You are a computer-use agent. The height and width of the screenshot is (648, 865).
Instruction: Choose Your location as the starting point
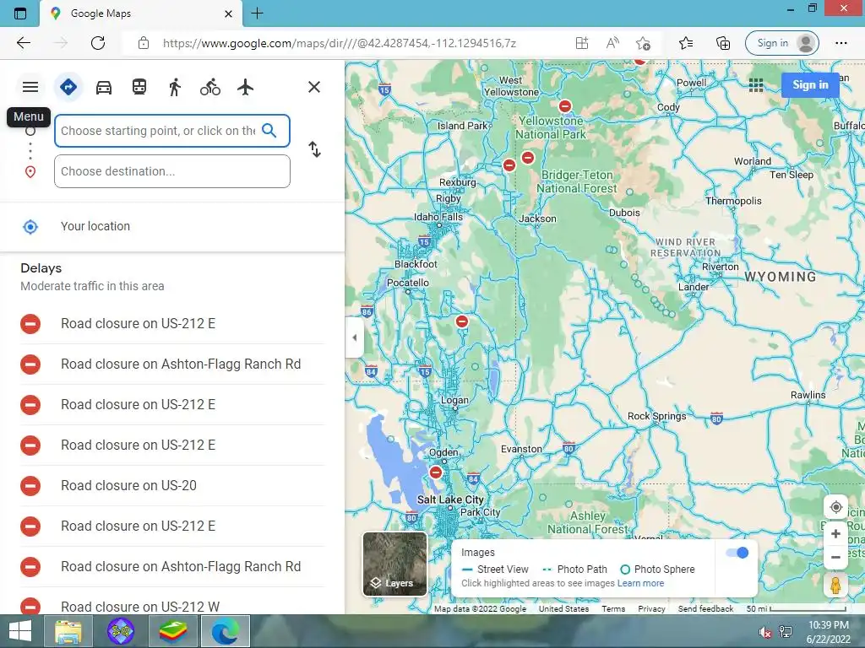point(172,226)
